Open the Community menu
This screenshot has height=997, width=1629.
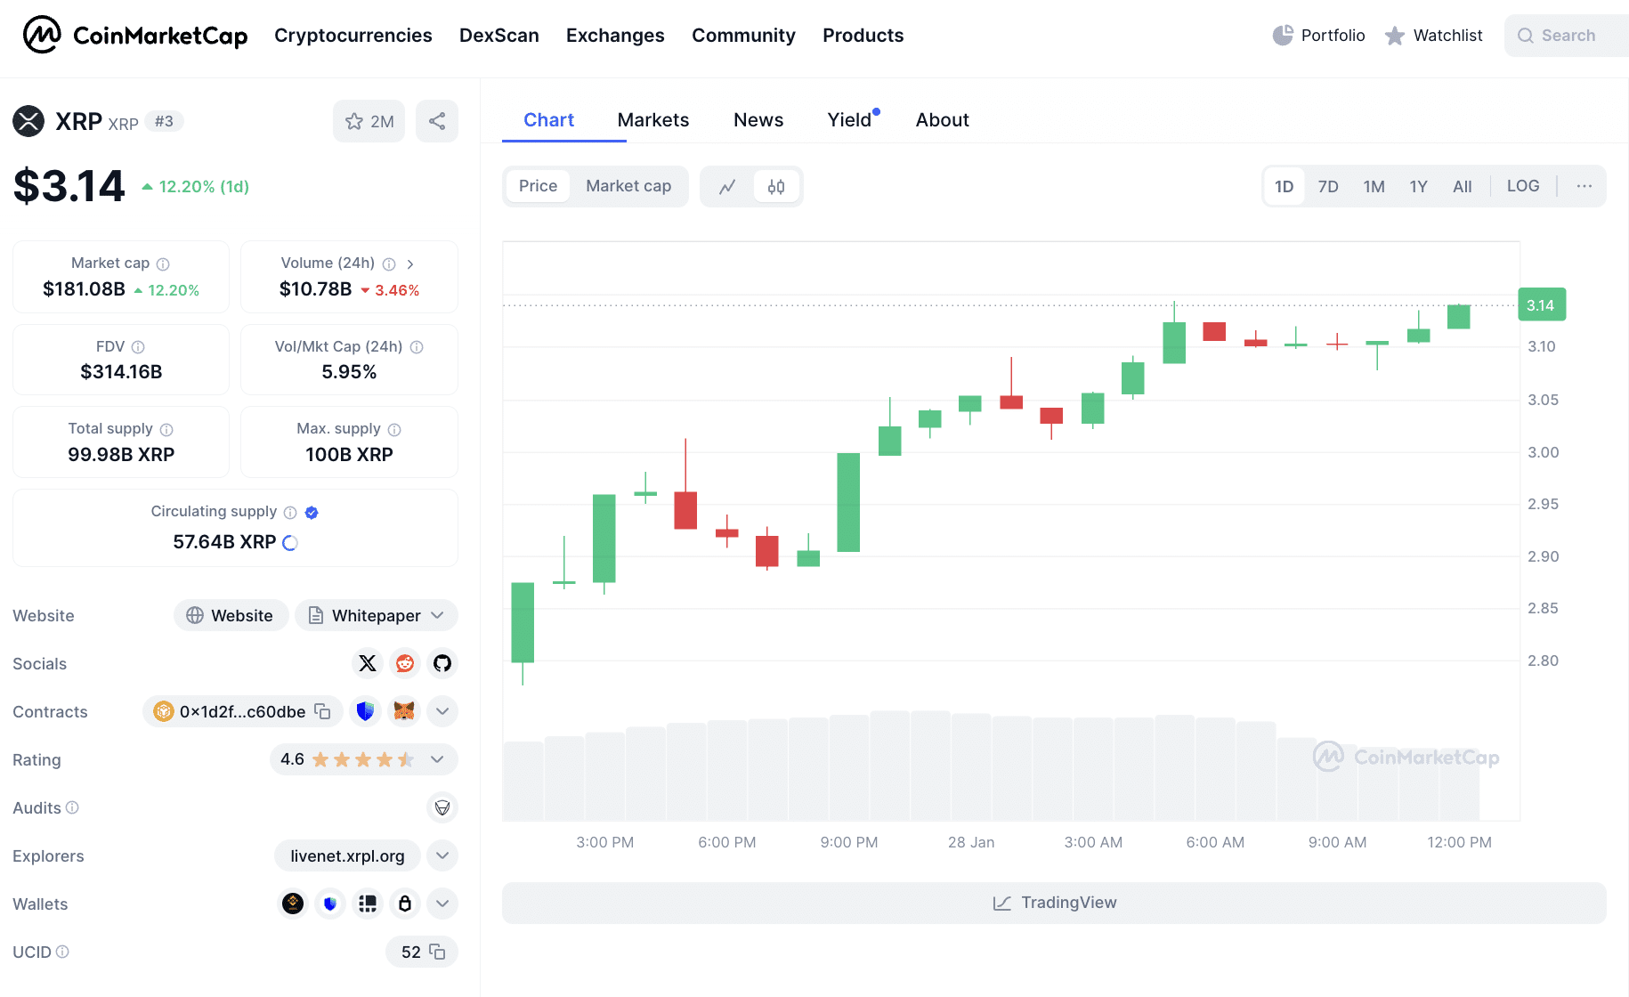point(743,36)
